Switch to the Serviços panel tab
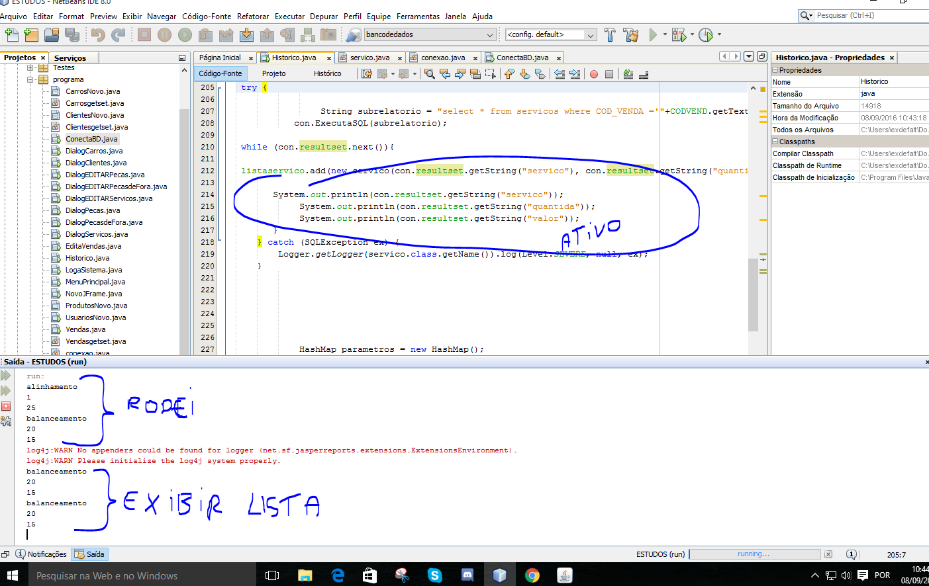Screen dimensions: 929x586 click(70, 58)
